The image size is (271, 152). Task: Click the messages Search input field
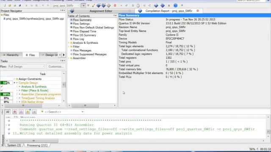click(x=62, y=112)
